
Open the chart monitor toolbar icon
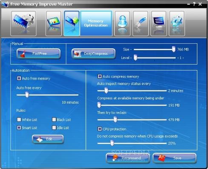tap(54, 23)
